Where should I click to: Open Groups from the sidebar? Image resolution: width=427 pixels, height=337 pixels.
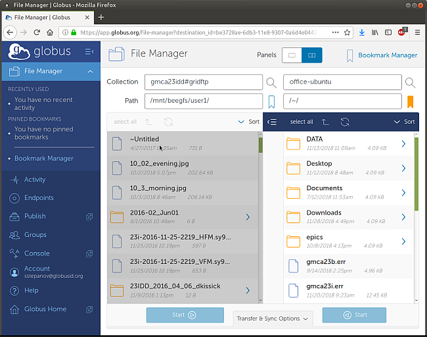(x=35, y=235)
